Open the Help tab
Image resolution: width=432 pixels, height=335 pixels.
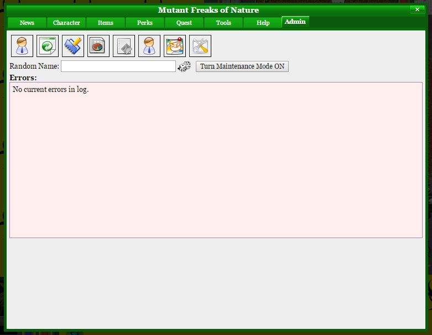coord(263,23)
